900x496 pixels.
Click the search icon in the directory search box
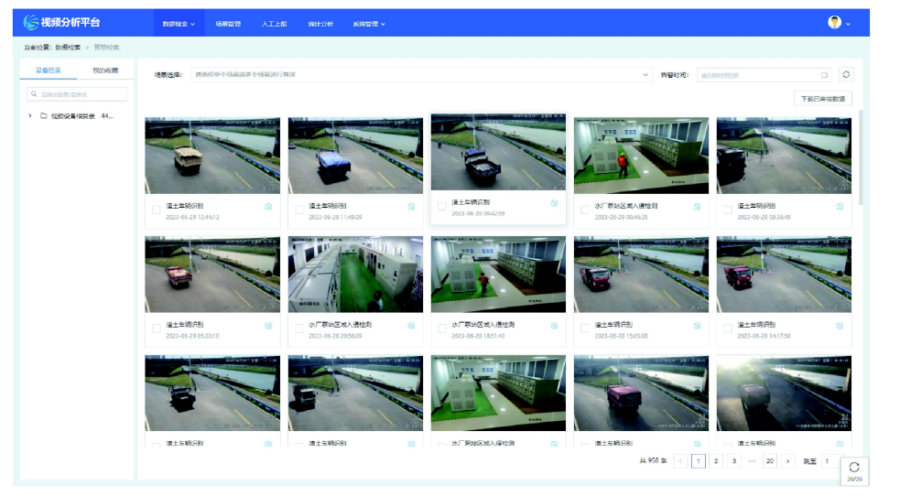[34, 94]
